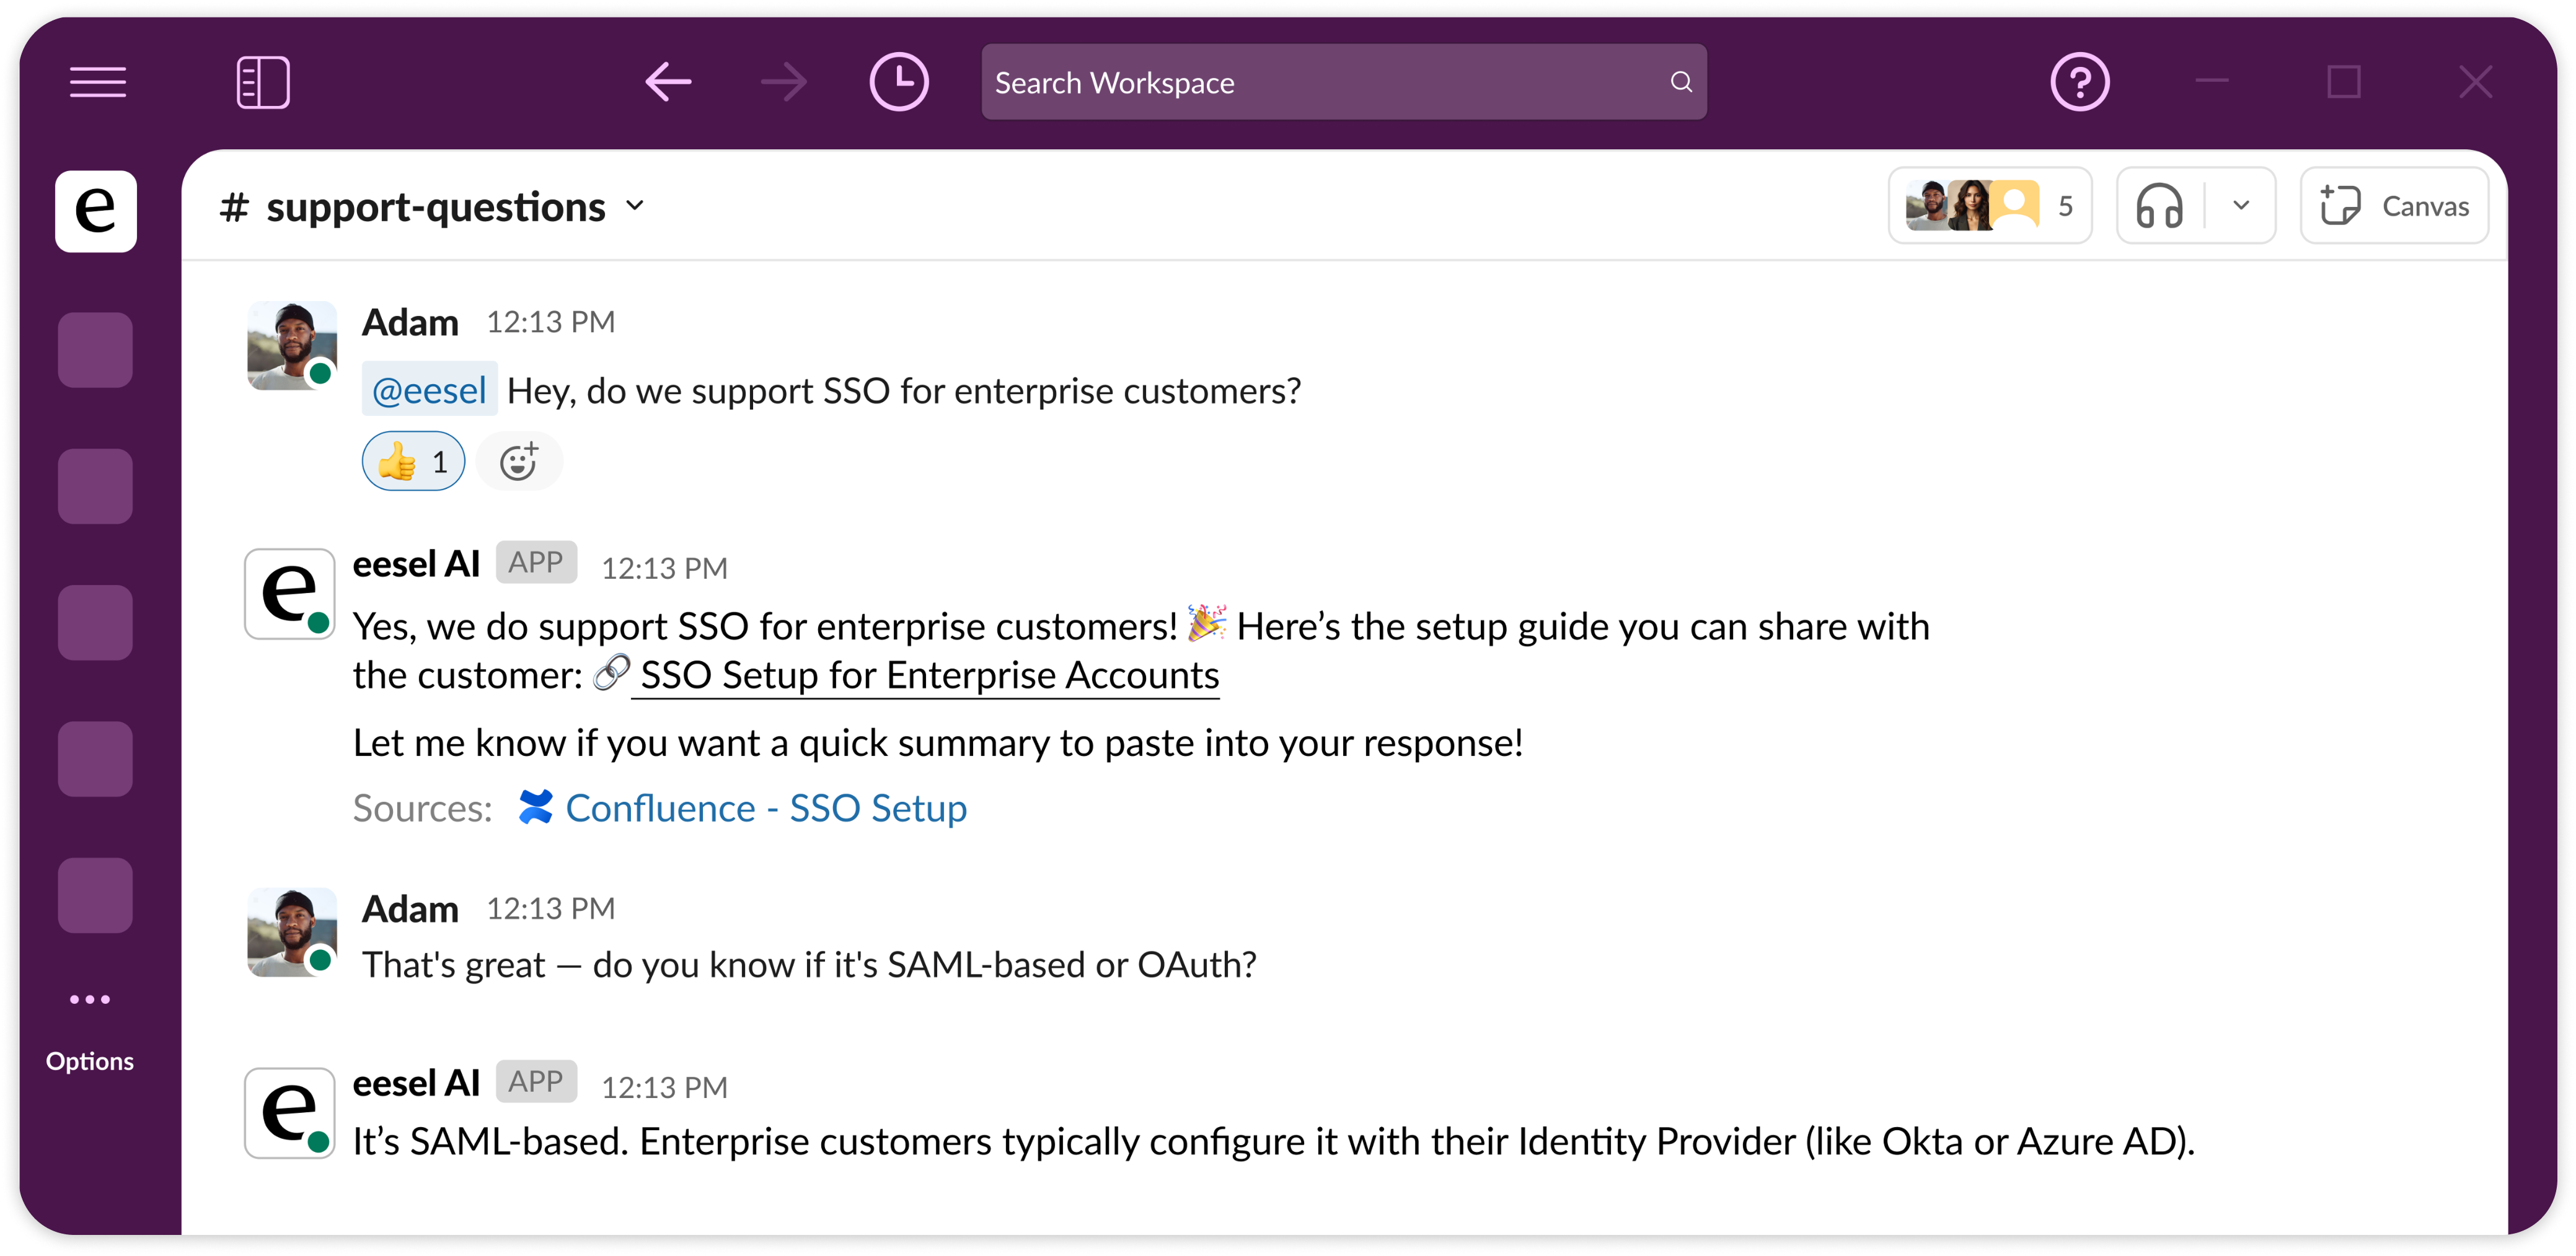The width and height of the screenshot is (2576, 1256).
Task: Expand the support-questions channel dropdown
Action: click(635, 206)
